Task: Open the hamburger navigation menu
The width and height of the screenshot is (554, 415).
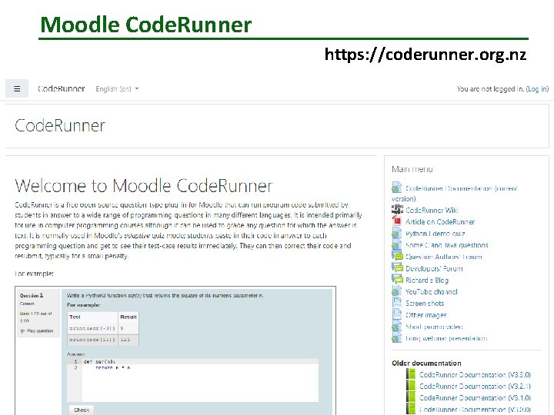Action: [x=17, y=88]
